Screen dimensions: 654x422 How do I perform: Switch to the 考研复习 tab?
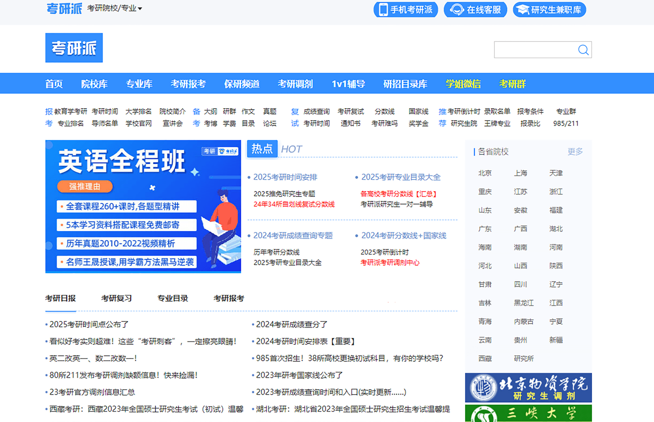point(116,298)
